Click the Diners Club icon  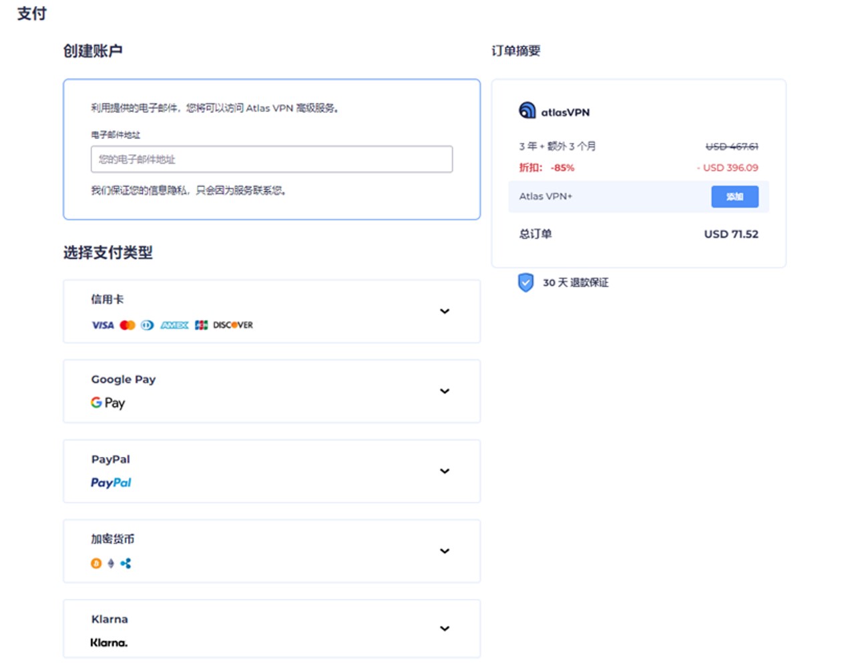coord(148,325)
